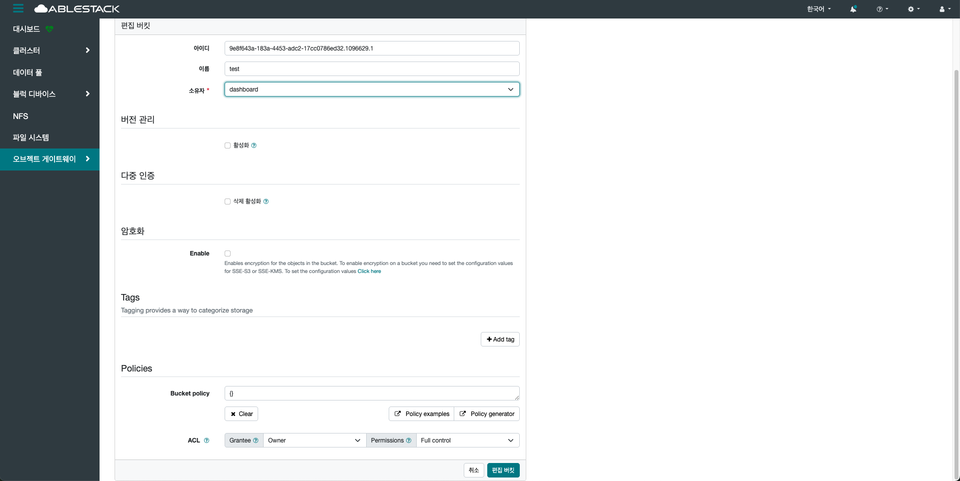Show help for 삭제 활성화 option
960x481 pixels.
pos(266,201)
